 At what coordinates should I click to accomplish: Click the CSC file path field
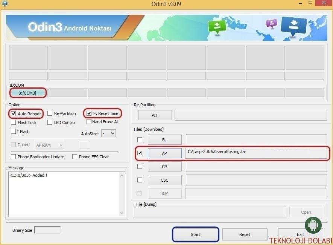[256, 180]
